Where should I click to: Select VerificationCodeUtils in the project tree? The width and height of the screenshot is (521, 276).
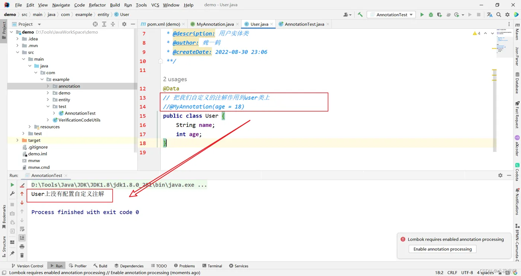tap(79, 120)
